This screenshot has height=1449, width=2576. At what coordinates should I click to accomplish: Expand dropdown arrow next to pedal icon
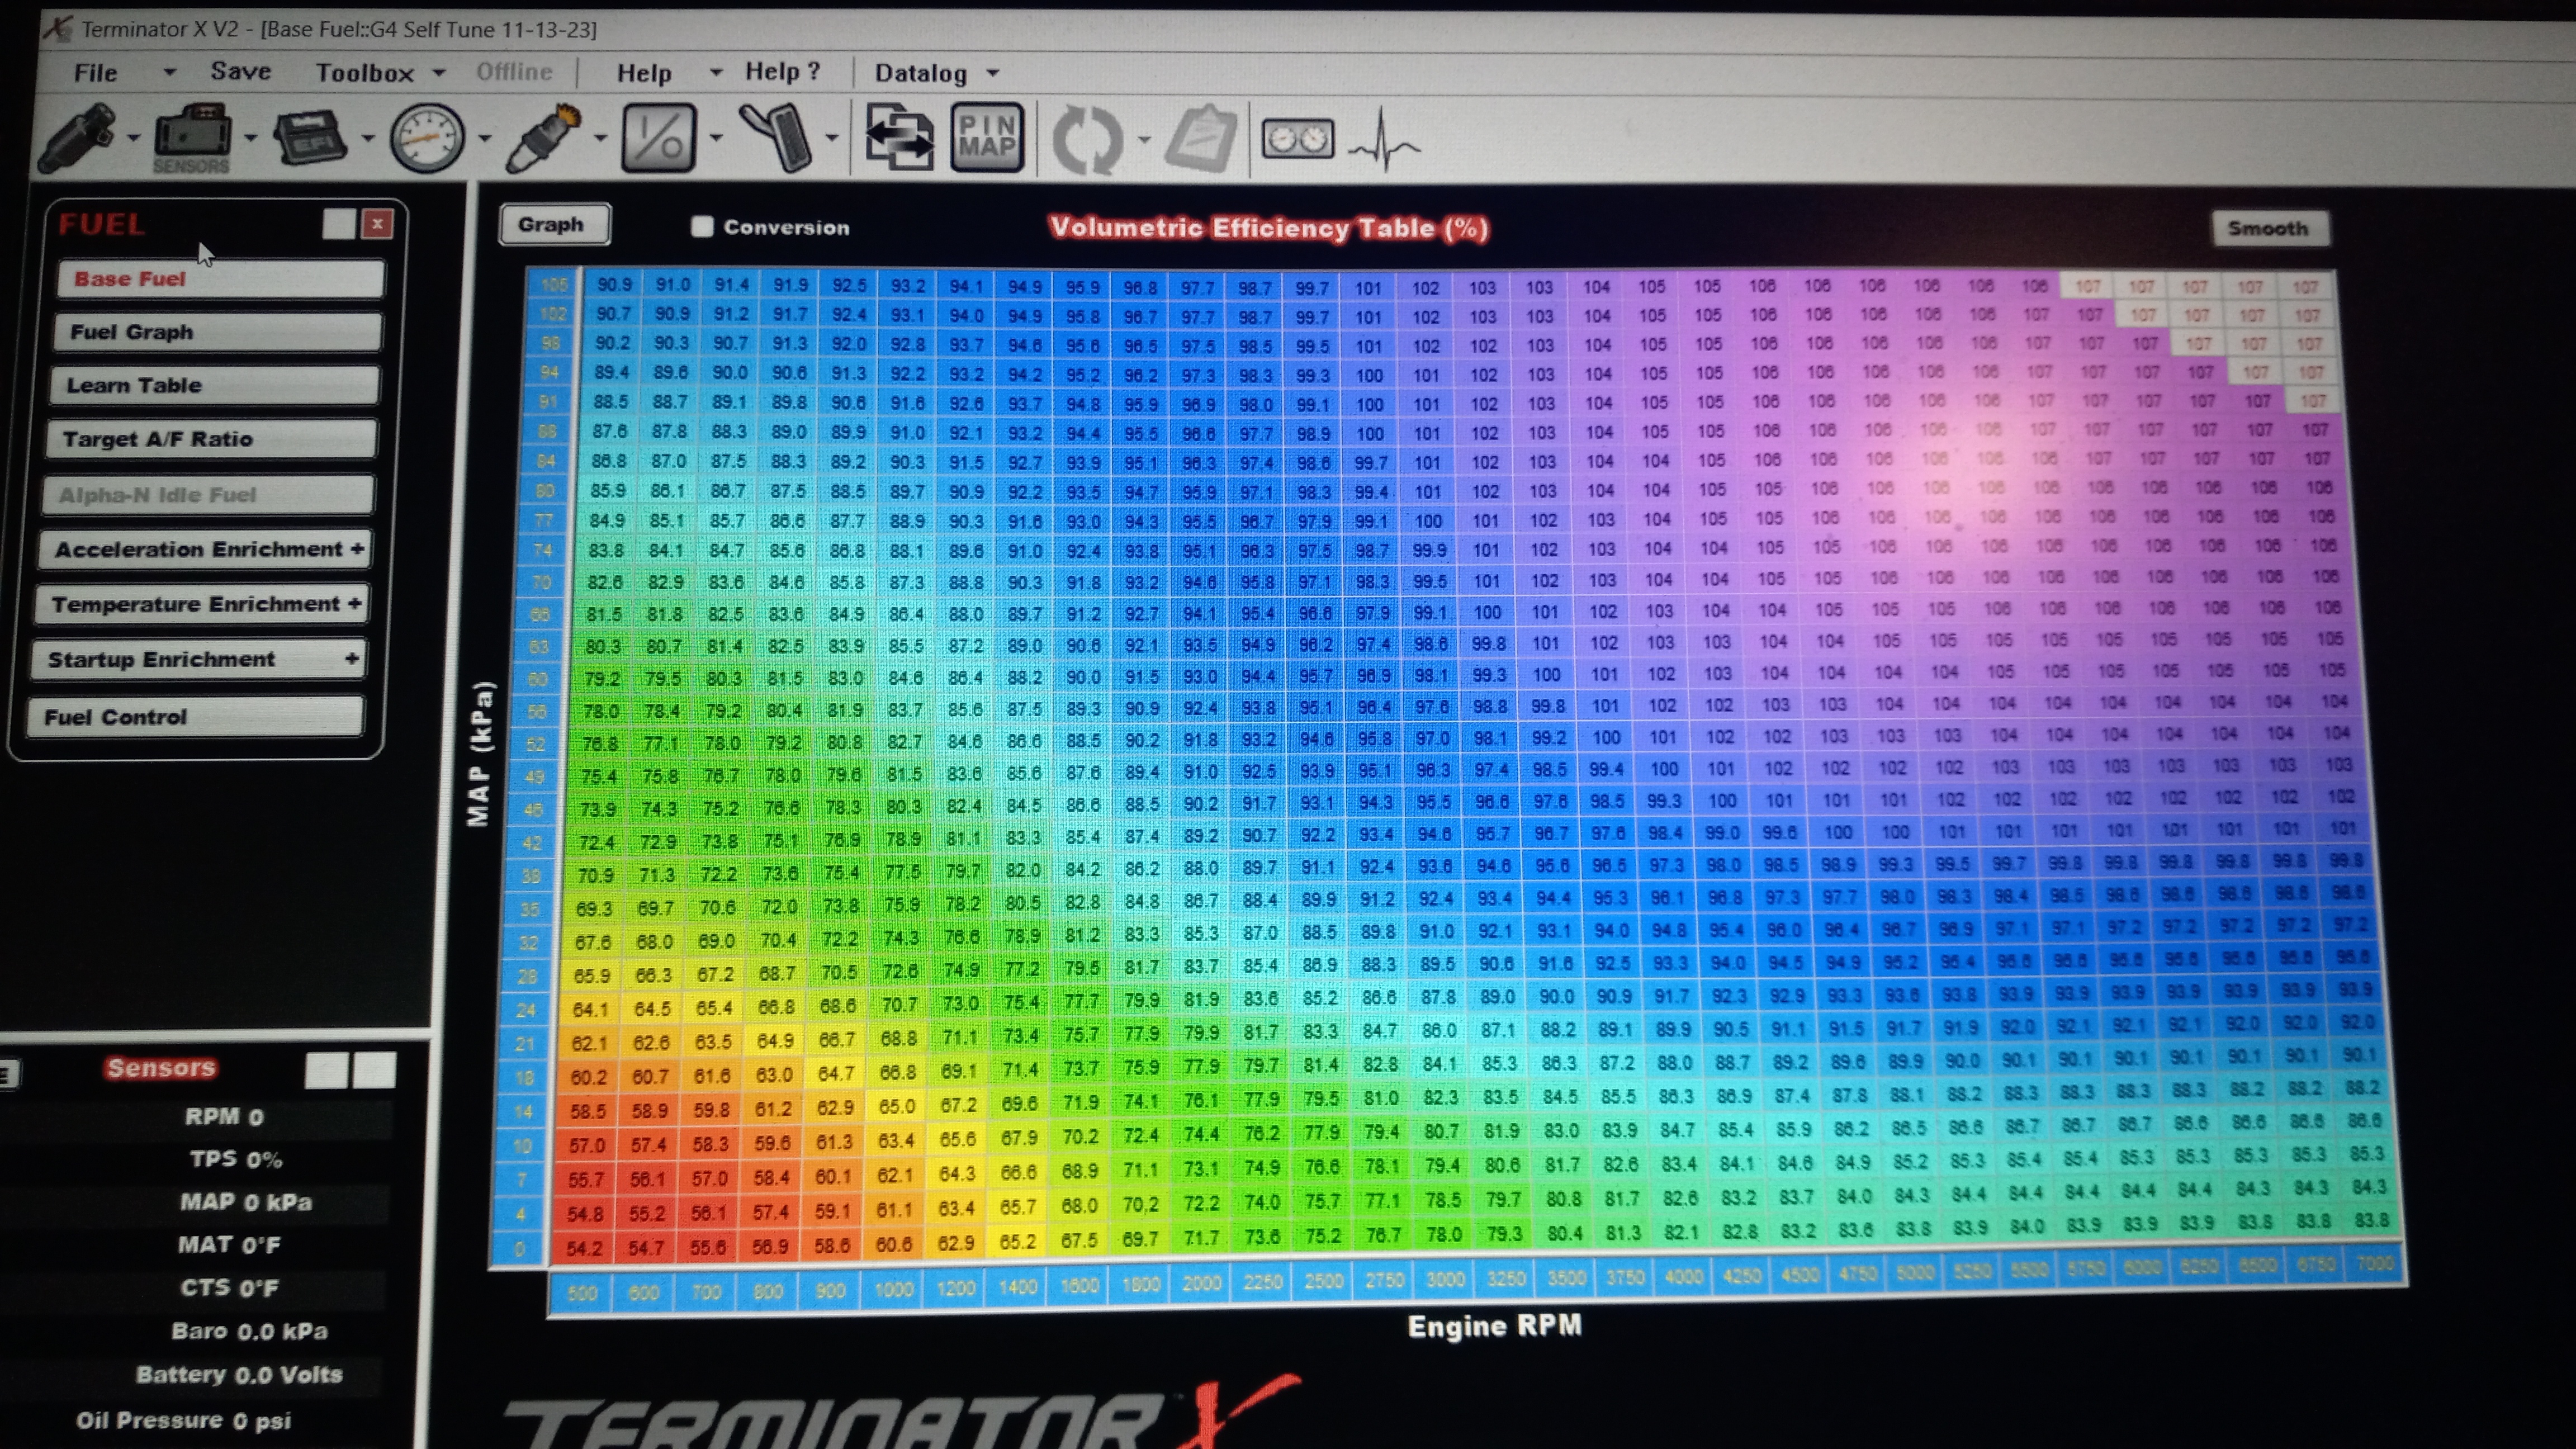[x=832, y=138]
